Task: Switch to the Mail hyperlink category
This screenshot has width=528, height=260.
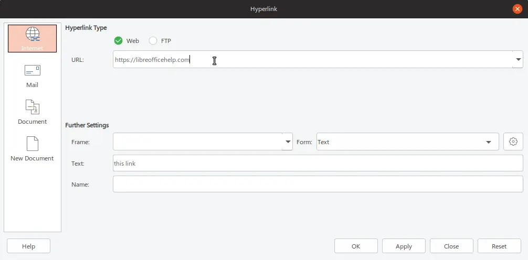Action: click(x=32, y=75)
